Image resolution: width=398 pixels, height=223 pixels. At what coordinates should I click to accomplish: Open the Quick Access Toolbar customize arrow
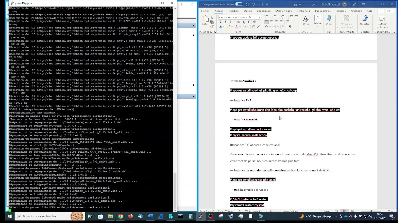pos(267,4)
